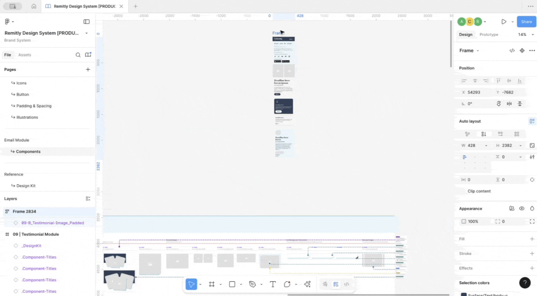537x296 pixels.
Task: Select the Comment tool
Action: (287, 284)
